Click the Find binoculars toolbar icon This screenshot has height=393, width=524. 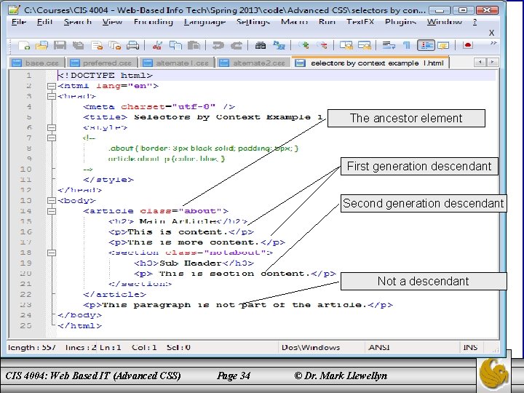[x=260, y=45]
